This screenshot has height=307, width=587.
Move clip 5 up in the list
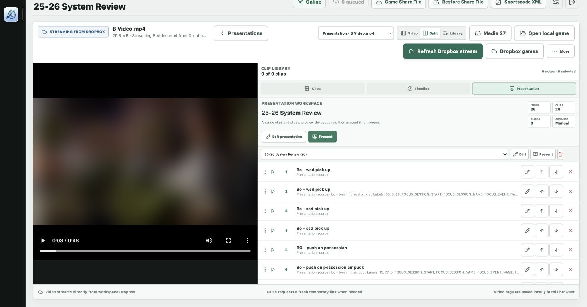(542, 250)
